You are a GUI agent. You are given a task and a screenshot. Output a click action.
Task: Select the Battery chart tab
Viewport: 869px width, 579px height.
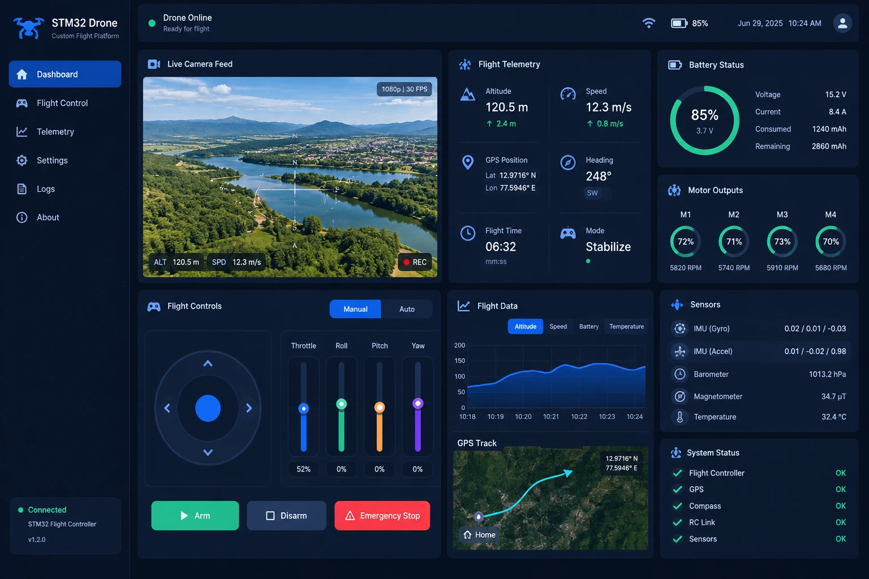[589, 327]
